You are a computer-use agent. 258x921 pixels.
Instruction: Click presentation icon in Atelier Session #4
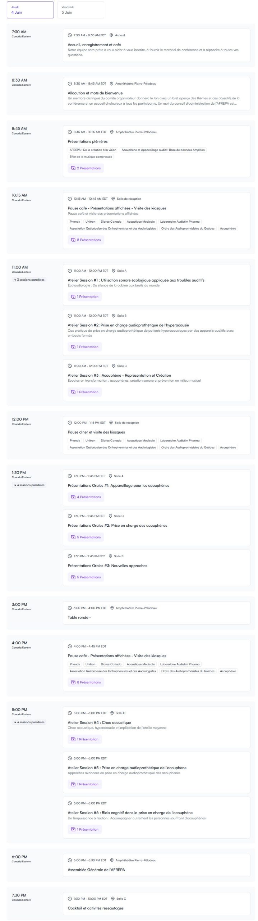pyautogui.click(x=73, y=739)
